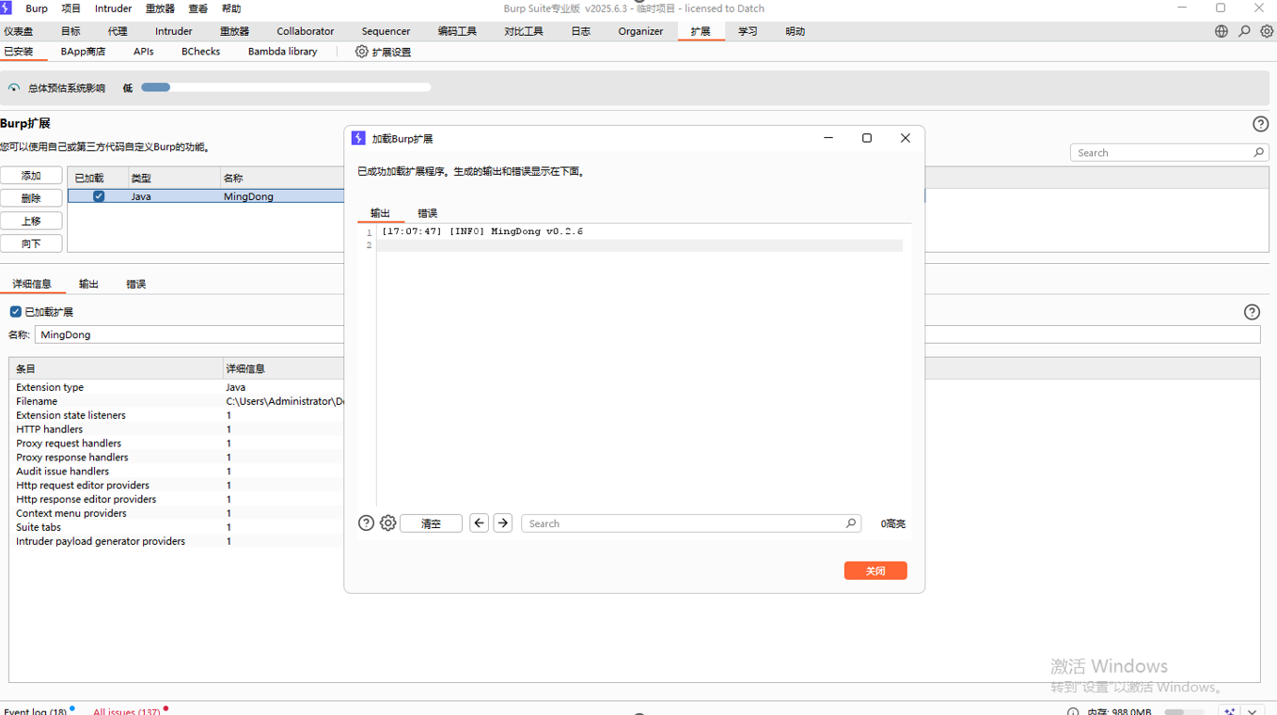The image size is (1277, 715).
Task: Switch to the 代理 tab
Action: coord(118,31)
